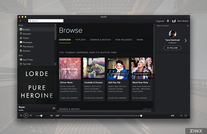Click the 13 556 Followers text

point(93,98)
